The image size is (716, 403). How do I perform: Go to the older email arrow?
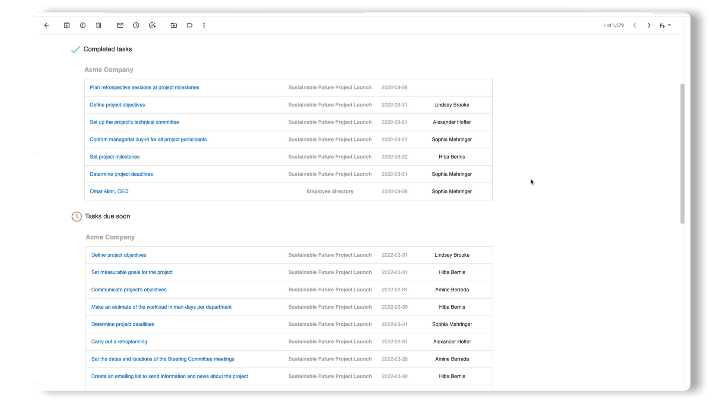pyautogui.click(x=649, y=25)
